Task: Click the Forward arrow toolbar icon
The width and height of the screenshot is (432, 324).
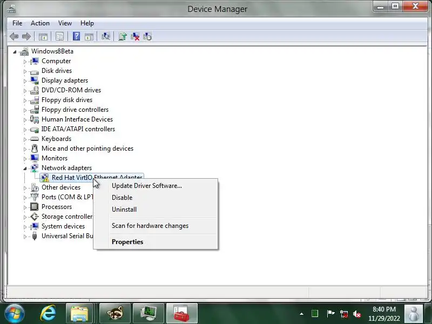Action: point(26,36)
